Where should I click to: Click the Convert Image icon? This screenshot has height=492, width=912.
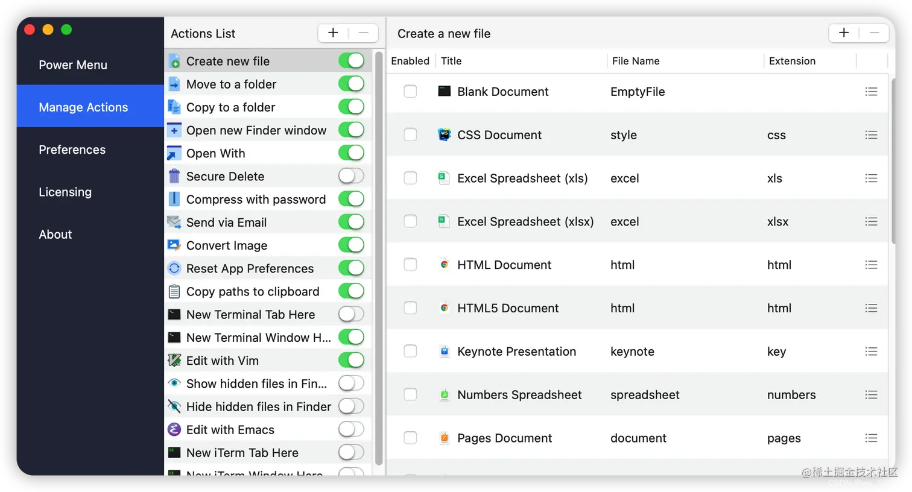click(174, 245)
